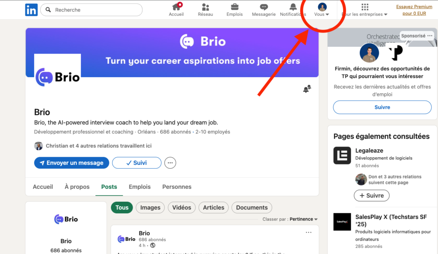Select the Images filter chip
This screenshot has width=438, height=254.
150,207
